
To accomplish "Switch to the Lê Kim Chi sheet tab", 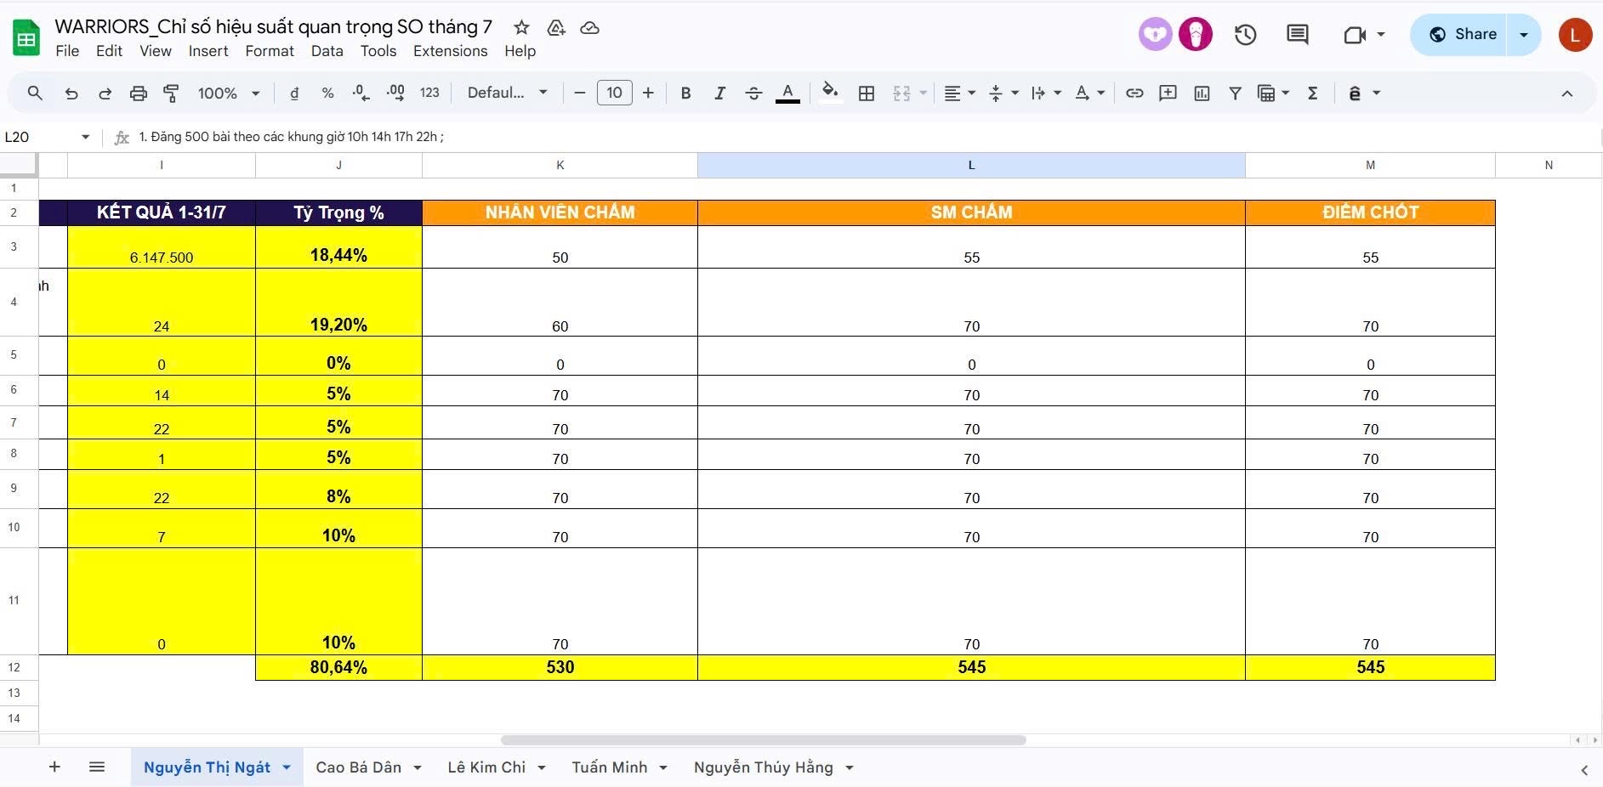I will pos(486,767).
